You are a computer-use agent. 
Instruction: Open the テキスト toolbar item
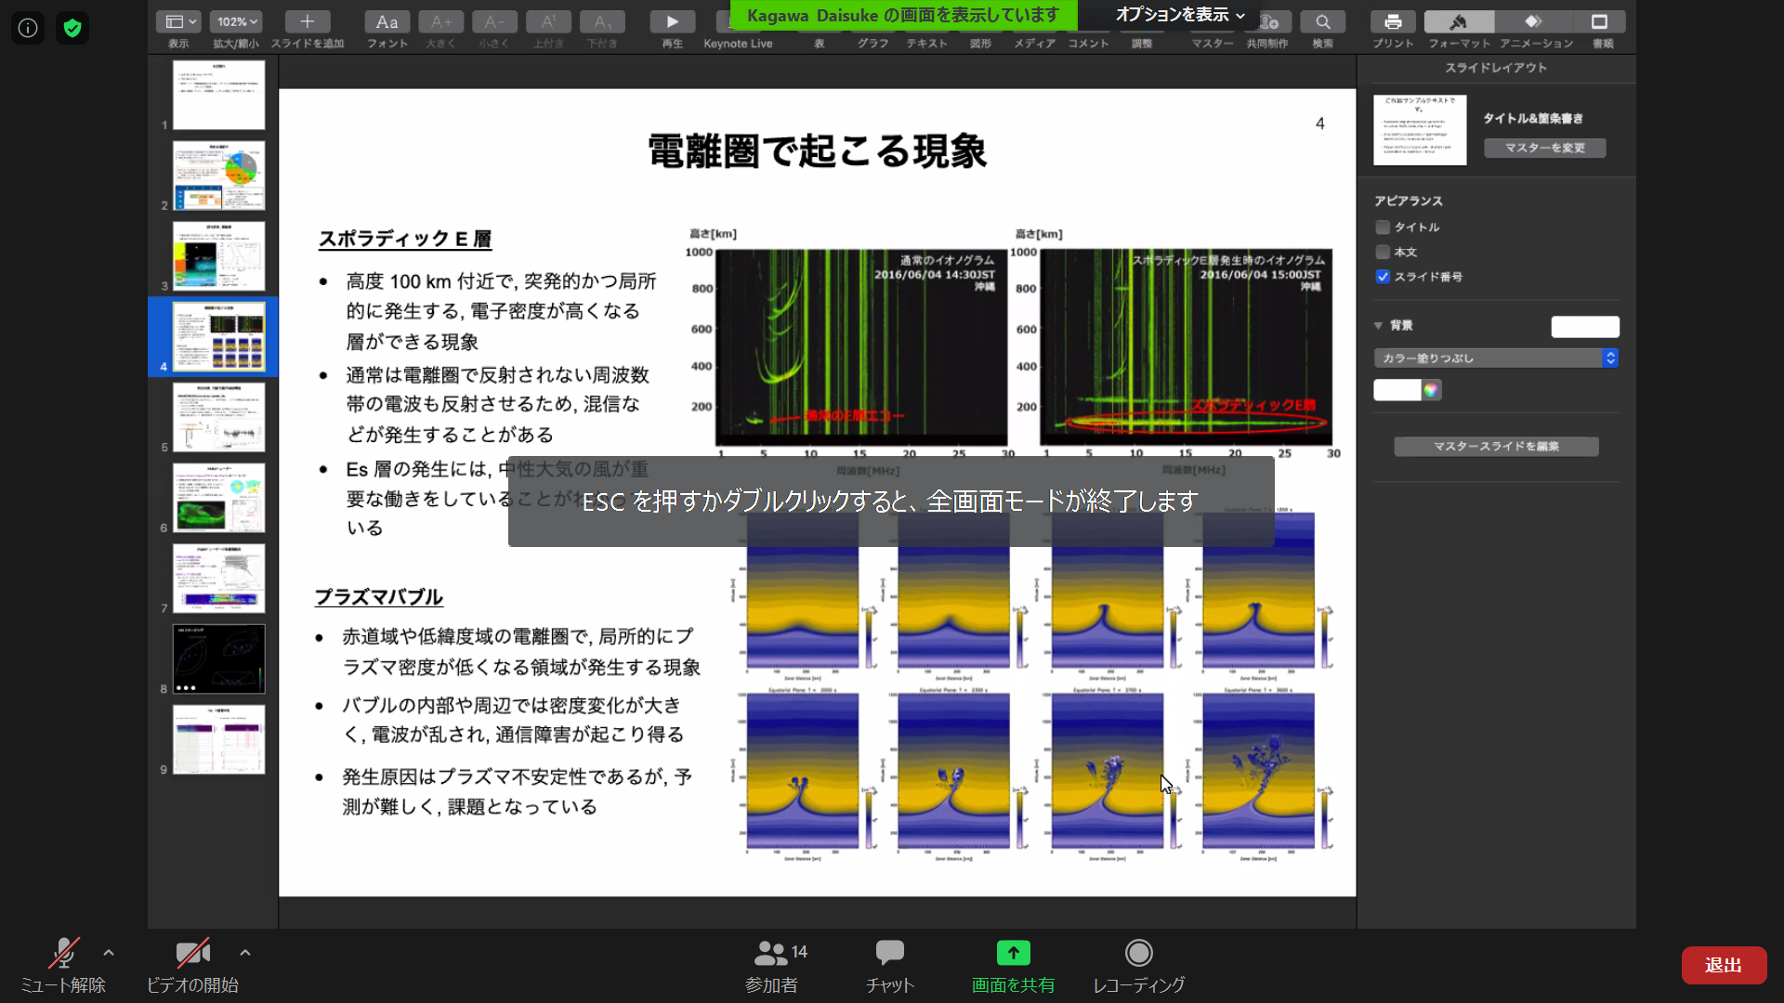926,43
